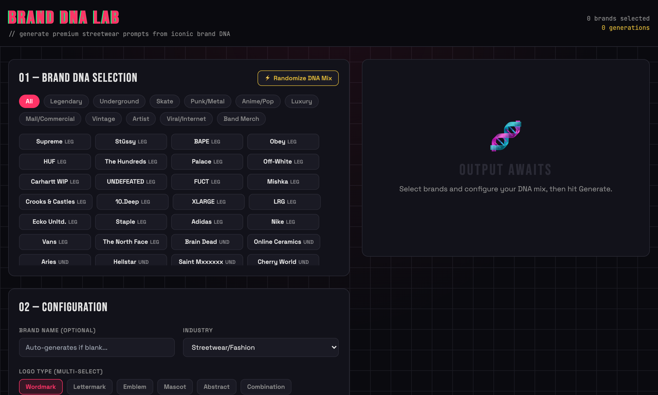Toggle Mishka brand
The width and height of the screenshot is (658, 395).
click(283, 182)
